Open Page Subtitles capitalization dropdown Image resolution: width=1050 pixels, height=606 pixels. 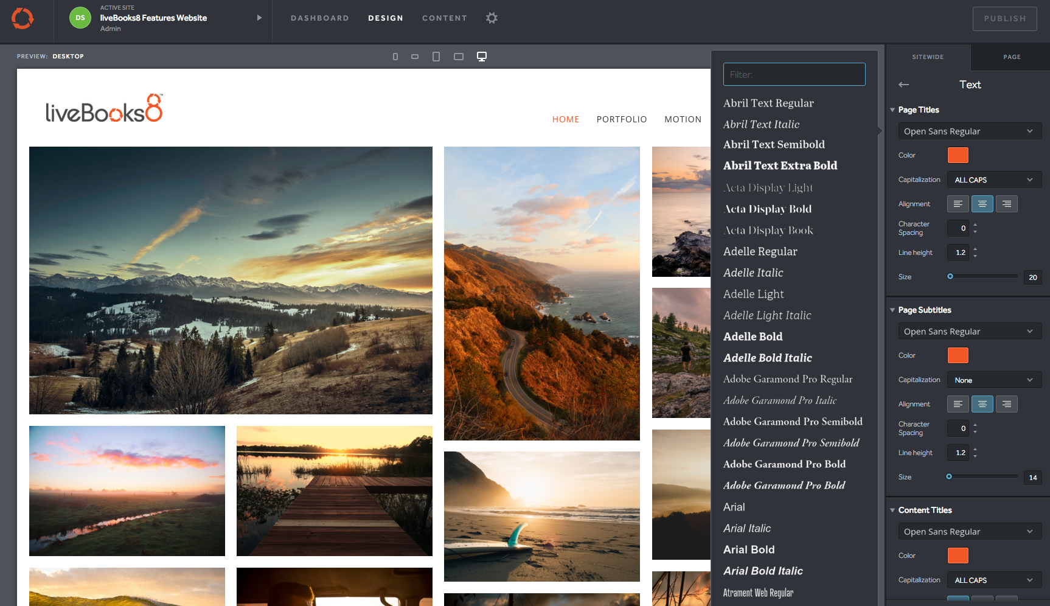pyautogui.click(x=994, y=380)
